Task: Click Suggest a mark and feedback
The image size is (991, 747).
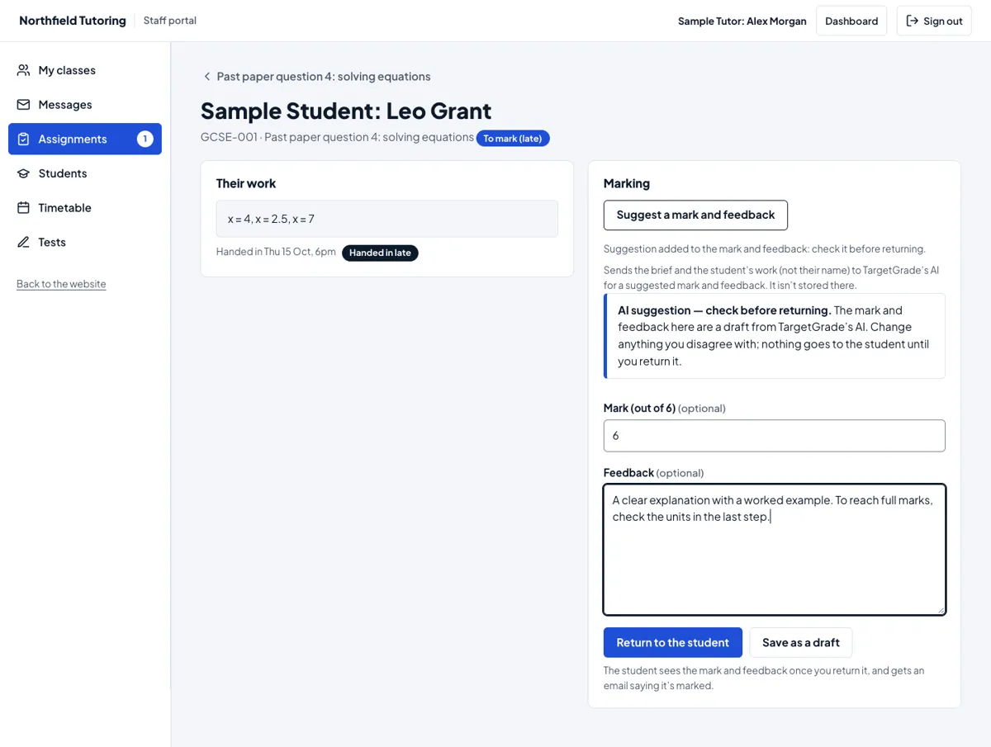Action: [x=695, y=215]
